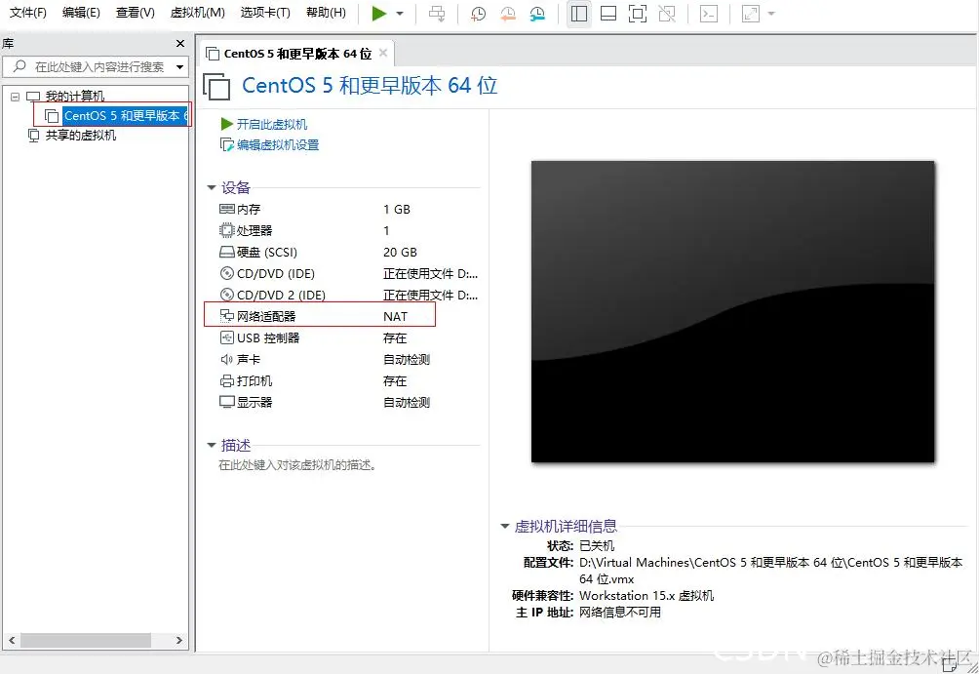The image size is (979, 674).
Task: Close the 库 library panel
Action: (180, 43)
